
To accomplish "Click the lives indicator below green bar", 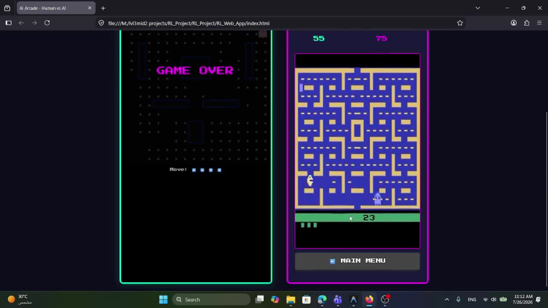I will pyautogui.click(x=309, y=225).
